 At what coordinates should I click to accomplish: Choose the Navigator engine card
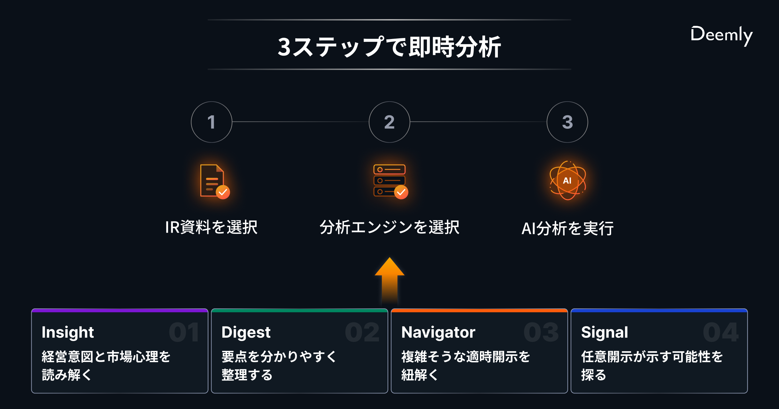tap(479, 351)
